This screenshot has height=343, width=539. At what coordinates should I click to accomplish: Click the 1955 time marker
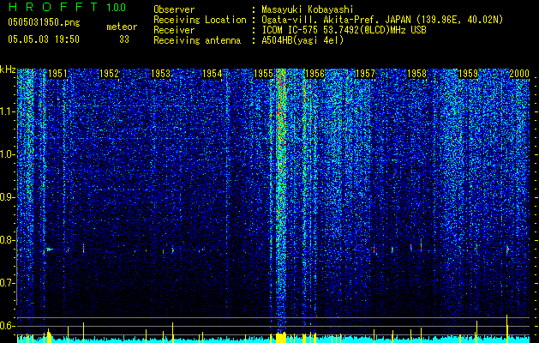263,74
